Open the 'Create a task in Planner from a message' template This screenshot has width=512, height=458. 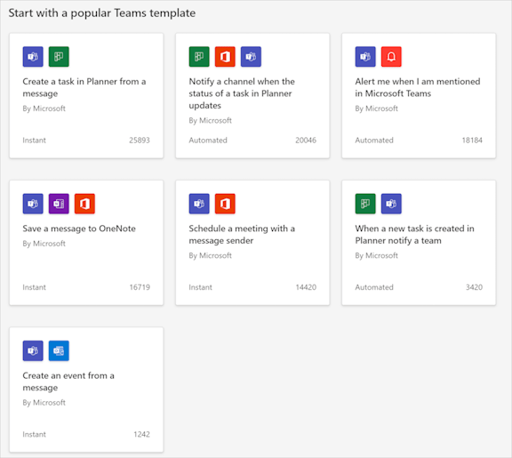[84, 87]
